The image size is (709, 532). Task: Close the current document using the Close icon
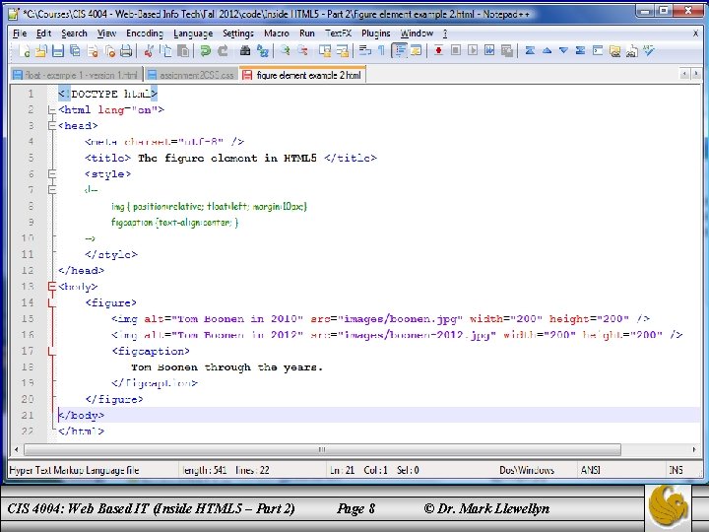[93, 51]
